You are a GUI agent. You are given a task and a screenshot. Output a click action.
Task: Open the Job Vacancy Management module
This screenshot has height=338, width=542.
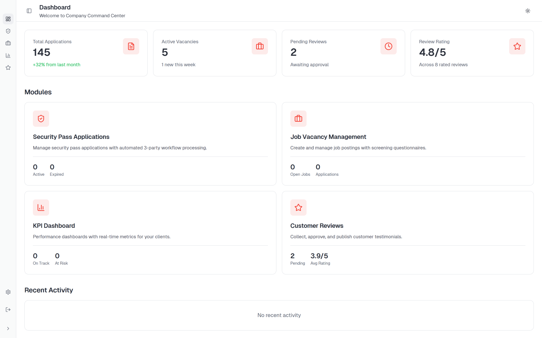[408, 144]
